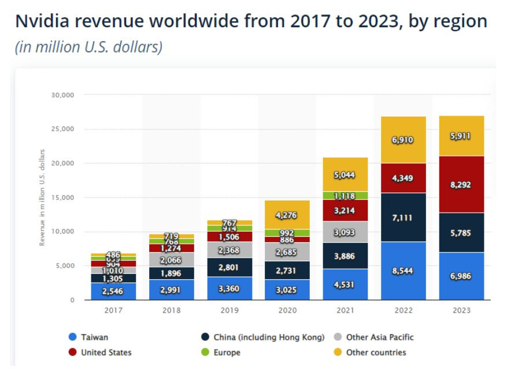Select the 2022 China segment labeled 7,111
Viewport: 507px width, 382px height.
404,217
